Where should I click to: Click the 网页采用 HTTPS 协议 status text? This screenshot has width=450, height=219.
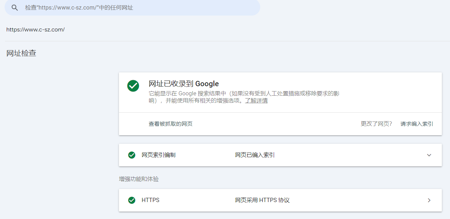(x=262, y=200)
